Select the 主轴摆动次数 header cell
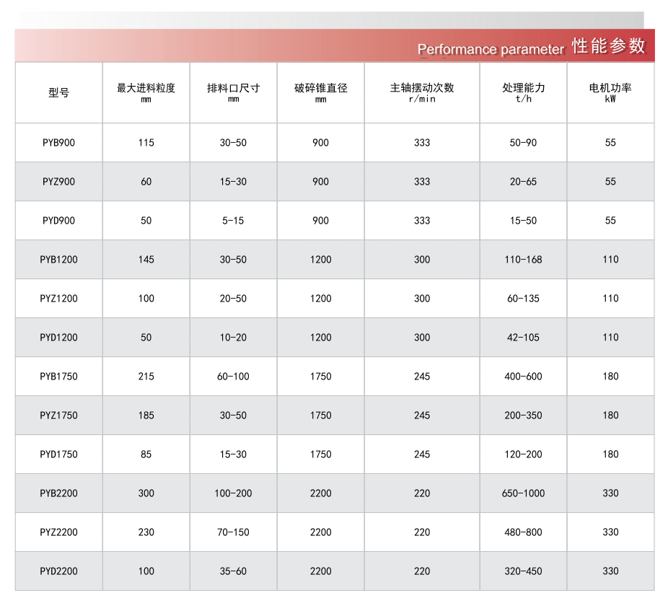Screen dimensions: 668x611 [422, 89]
